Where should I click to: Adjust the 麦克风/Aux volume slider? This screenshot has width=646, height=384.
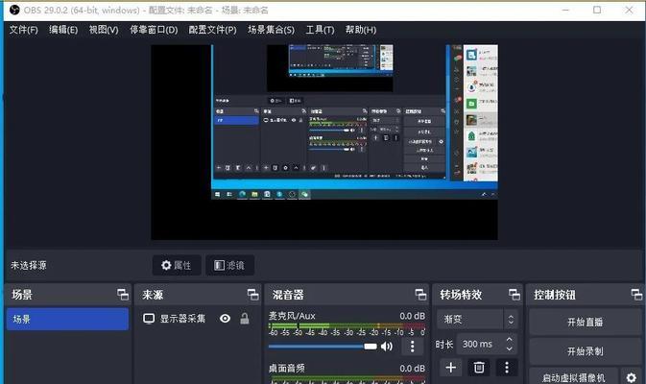(x=323, y=347)
